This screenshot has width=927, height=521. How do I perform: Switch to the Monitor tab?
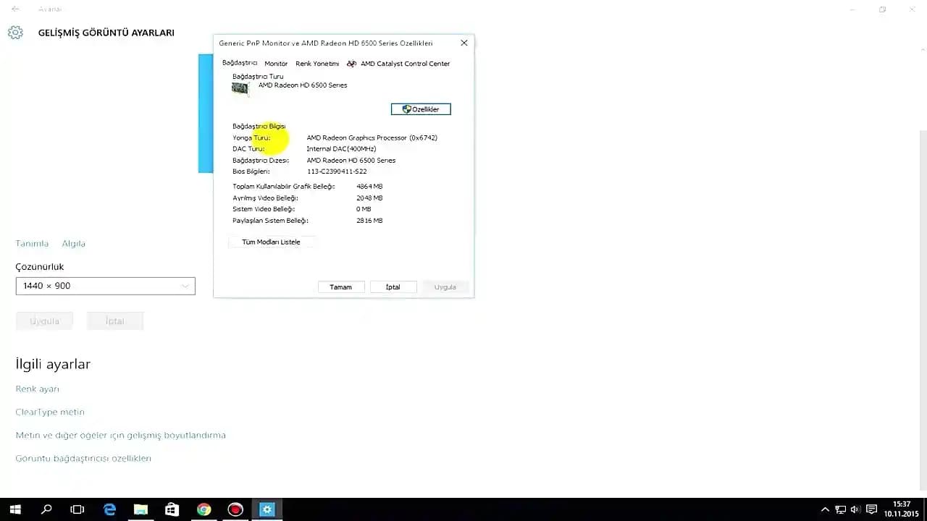275,63
